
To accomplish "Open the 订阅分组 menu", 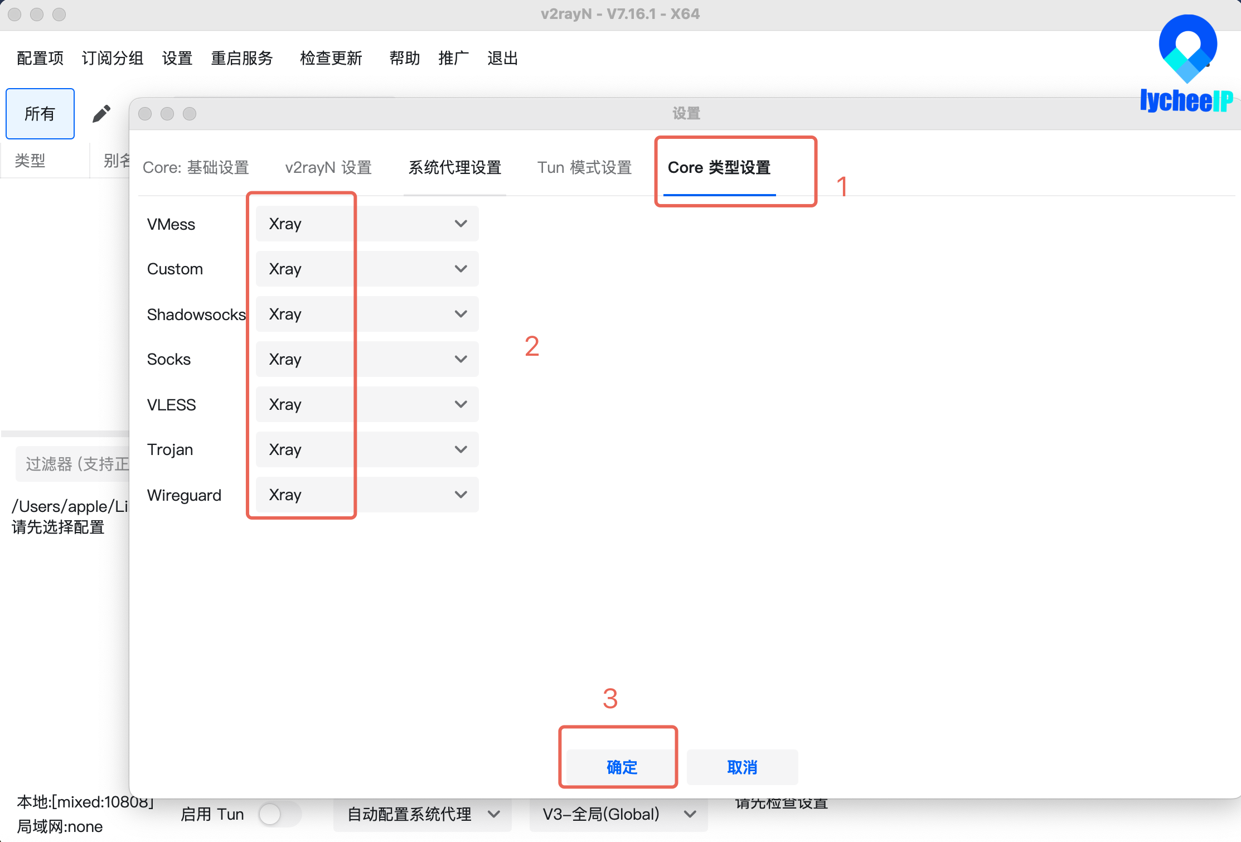I will 113,58.
